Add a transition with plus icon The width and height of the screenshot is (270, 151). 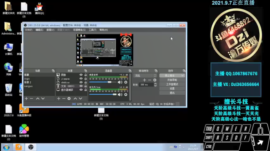click(x=144, y=80)
